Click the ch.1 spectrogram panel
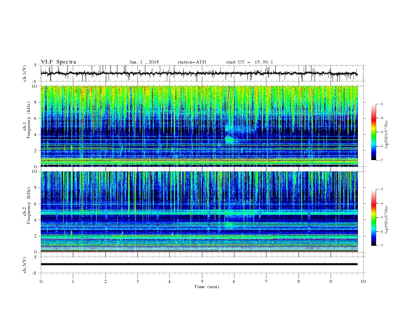 point(199,126)
